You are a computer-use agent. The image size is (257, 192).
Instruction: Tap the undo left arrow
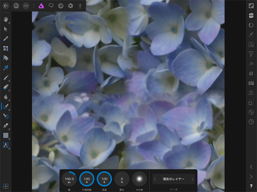[251, 167]
